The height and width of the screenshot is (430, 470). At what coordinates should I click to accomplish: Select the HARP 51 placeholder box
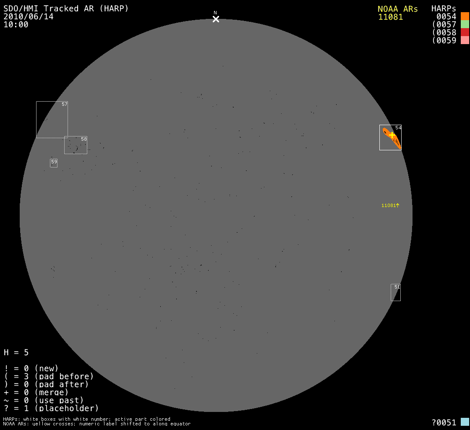point(396,292)
